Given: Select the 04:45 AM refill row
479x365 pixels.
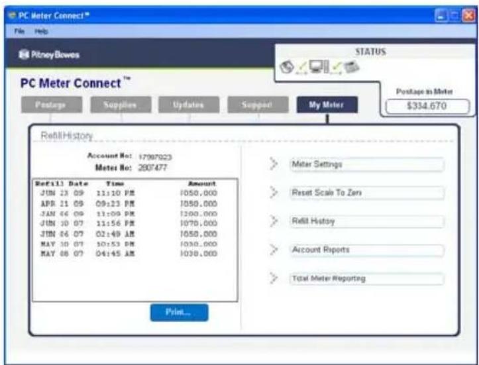Looking at the screenshot, I should pos(129,254).
